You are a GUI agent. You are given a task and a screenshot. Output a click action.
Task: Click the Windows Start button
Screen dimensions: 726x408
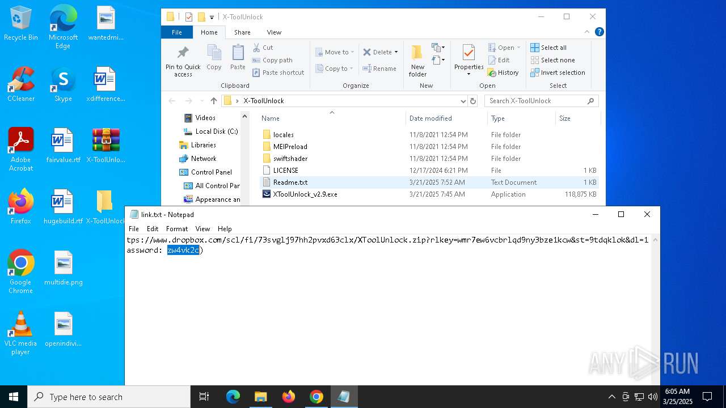(14, 397)
